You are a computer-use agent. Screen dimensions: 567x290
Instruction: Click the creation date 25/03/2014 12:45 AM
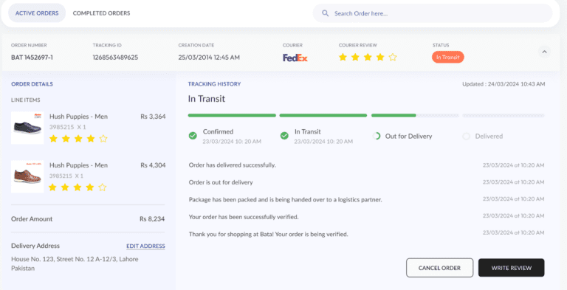click(x=209, y=57)
